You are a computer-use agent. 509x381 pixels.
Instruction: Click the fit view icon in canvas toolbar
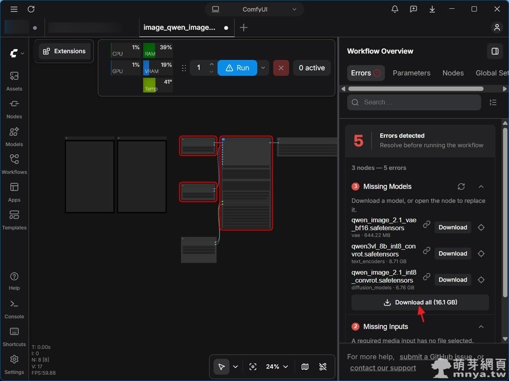click(x=253, y=367)
